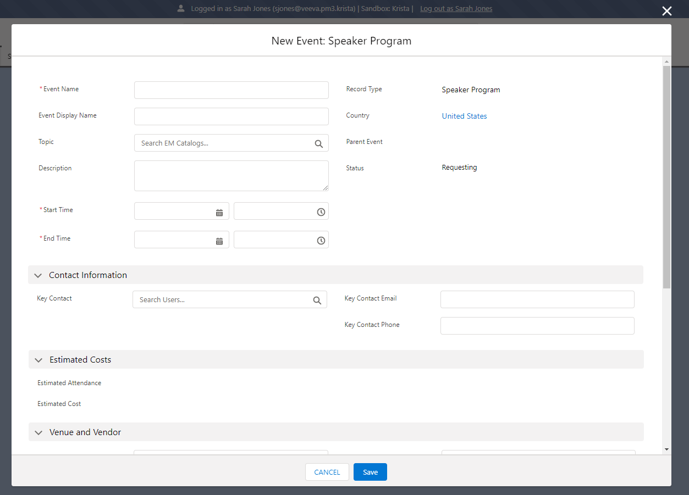Click the Topic search magnifier icon

(318, 143)
